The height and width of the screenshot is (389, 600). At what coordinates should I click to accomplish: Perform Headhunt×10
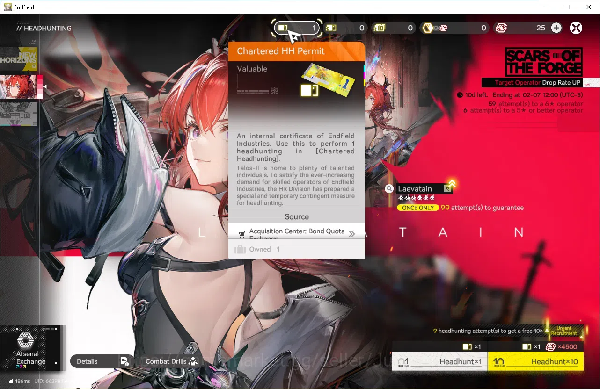(x=535, y=361)
